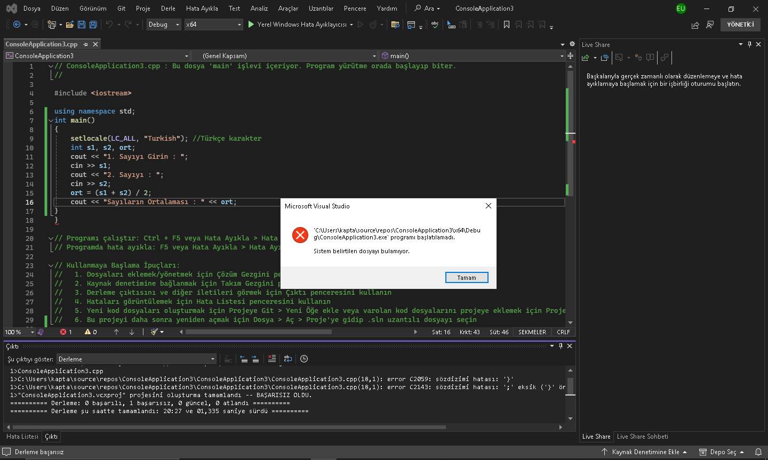Click the clear all output icon

272,359
